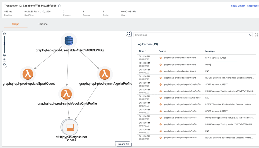Screen dimensions: 259x148
Task: Click the sf2hjqyp4s.algolia.net endpoint node
Action: point(70,126)
